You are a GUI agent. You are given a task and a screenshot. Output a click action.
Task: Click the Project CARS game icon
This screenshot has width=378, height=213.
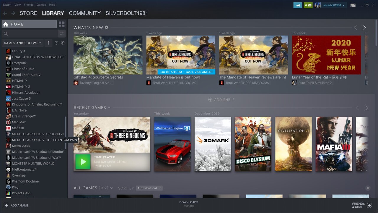(8, 193)
